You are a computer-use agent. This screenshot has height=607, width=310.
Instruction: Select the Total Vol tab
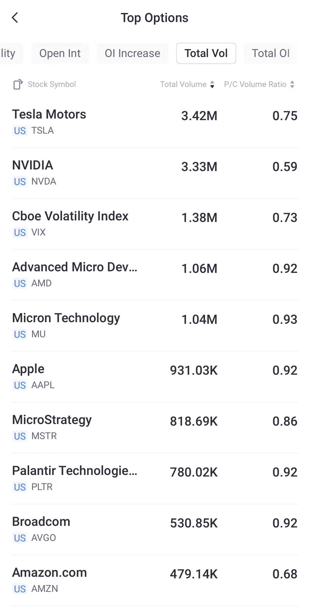click(206, 53)
